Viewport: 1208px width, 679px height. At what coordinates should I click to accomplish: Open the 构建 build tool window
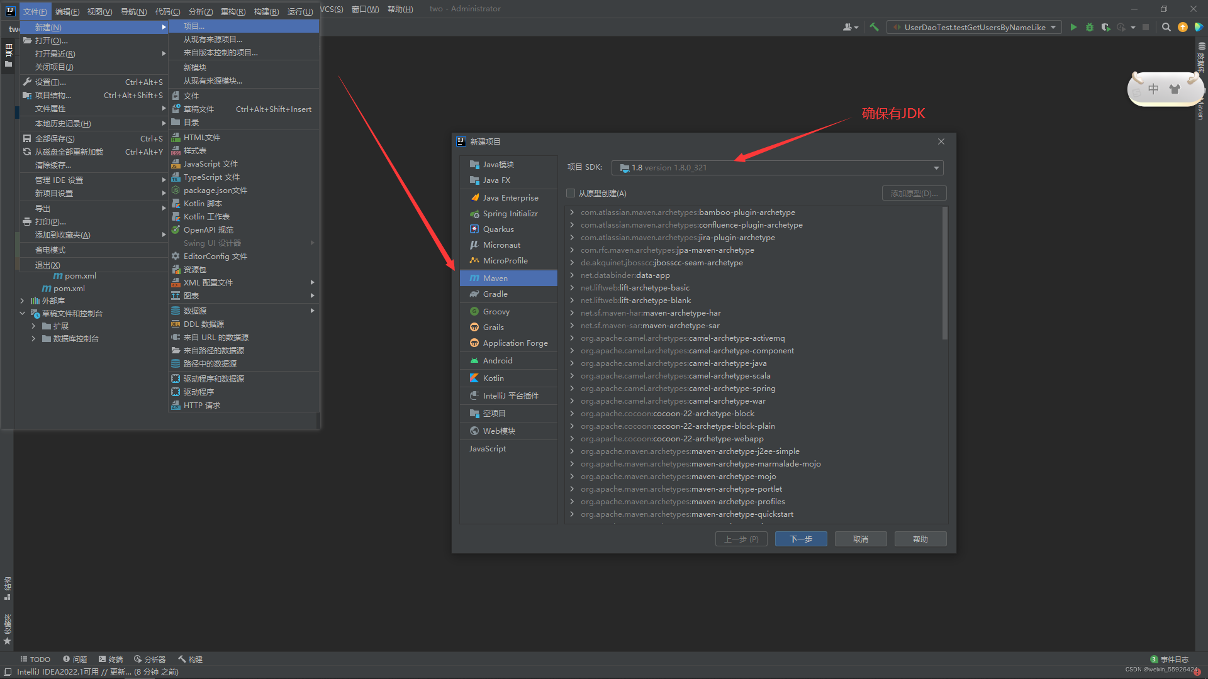tap(191, 659)
